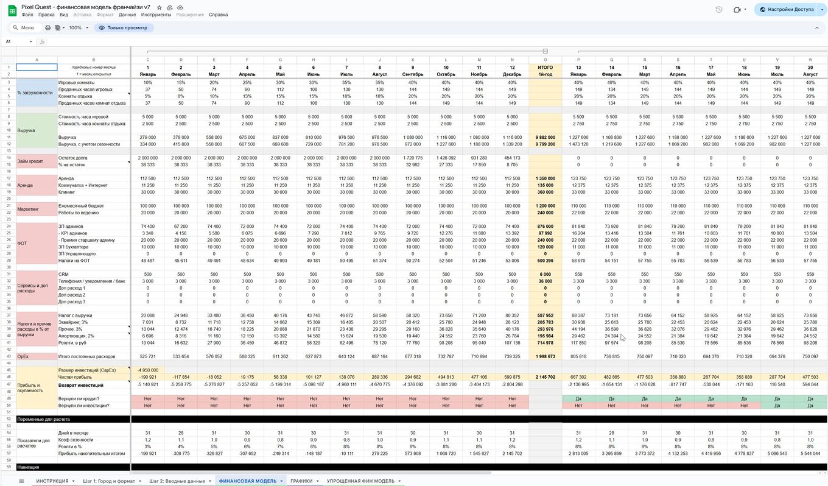The image size is (828, 486).
Task: Open the 100% zoom dropdown
Action: tap(79, 27)
